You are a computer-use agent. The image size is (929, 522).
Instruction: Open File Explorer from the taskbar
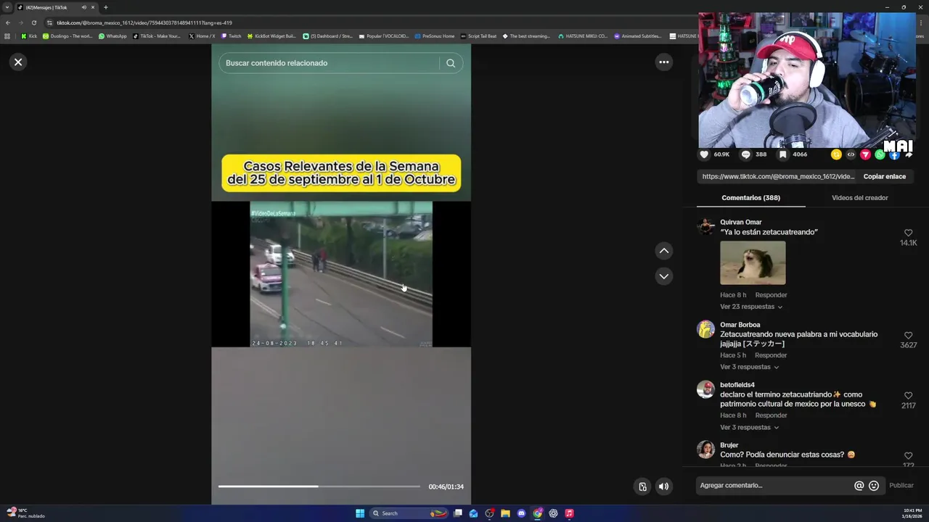[505, 513]
